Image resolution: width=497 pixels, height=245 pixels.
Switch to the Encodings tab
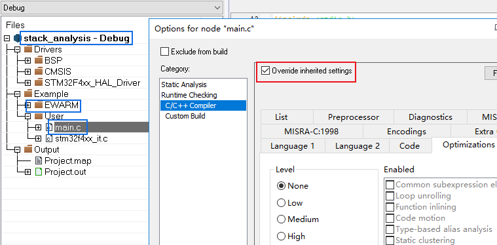click(x=407, y=131)
